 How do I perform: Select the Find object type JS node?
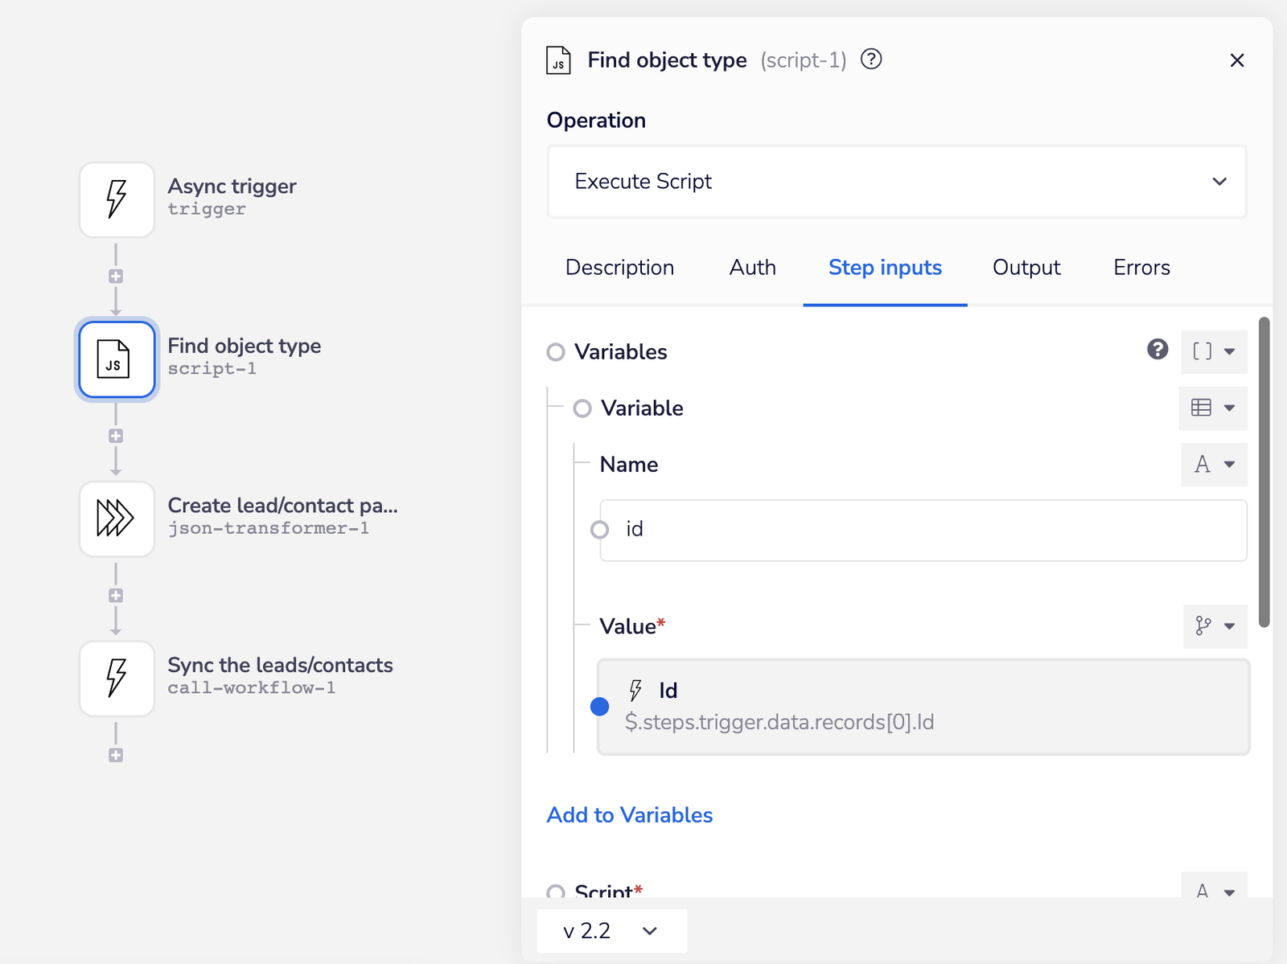[x=117, y=359]
